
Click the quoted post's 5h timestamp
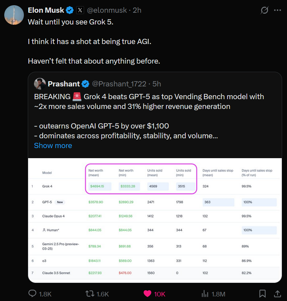(157, 84)
